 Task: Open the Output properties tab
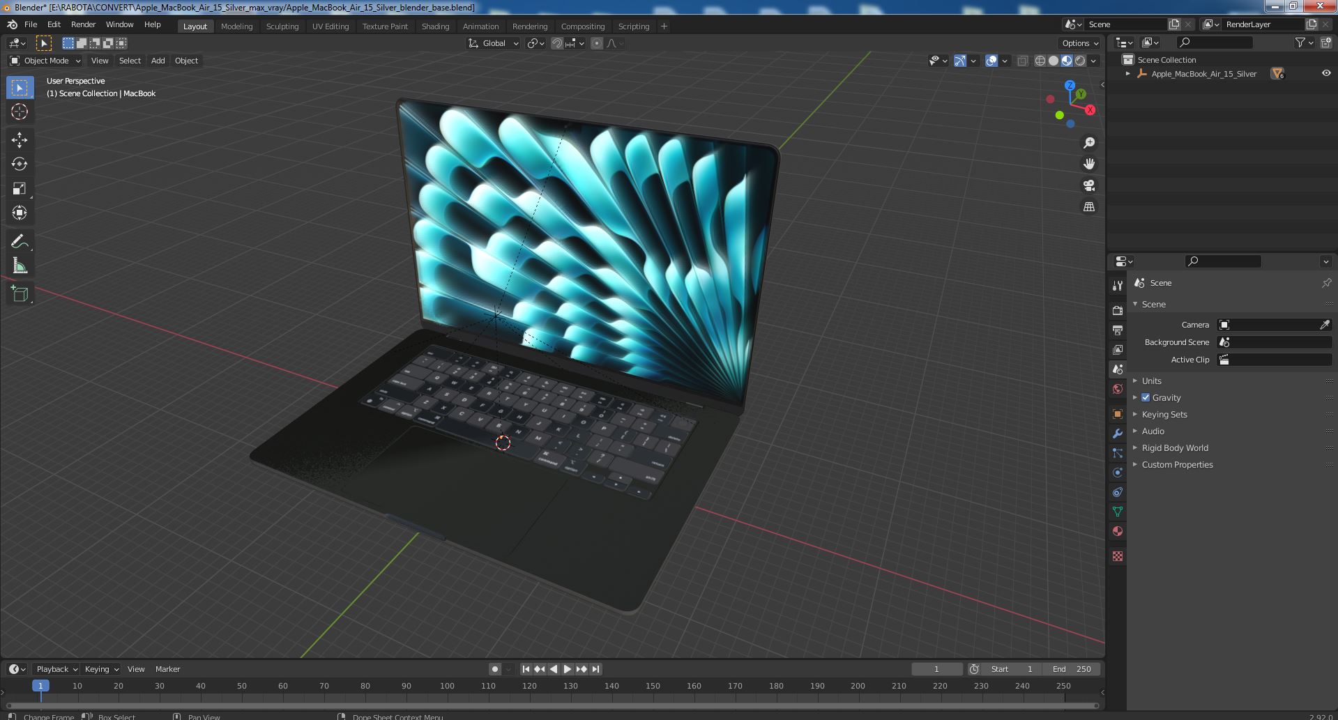1118,330
